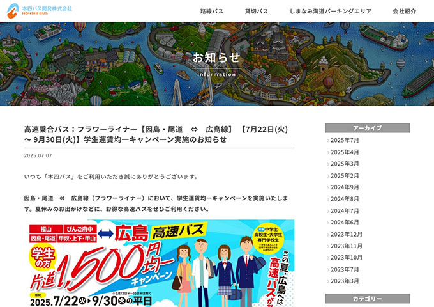This screenshot has width=434, height=307.
Task: Open the 2024年6月 archive
Action: click(345, 223)
